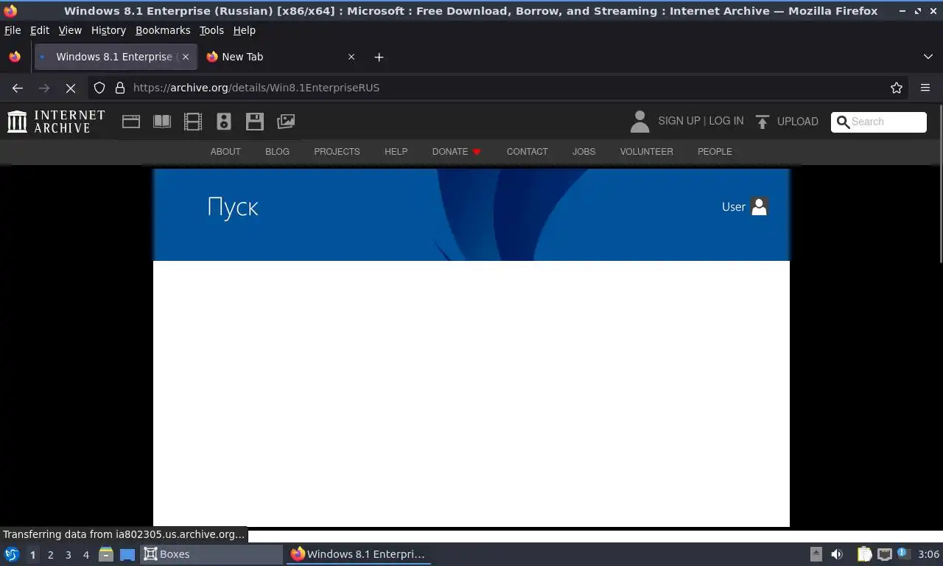943x566 pixels.
Task: Click the UPLOAD link text
Action: 797,122
